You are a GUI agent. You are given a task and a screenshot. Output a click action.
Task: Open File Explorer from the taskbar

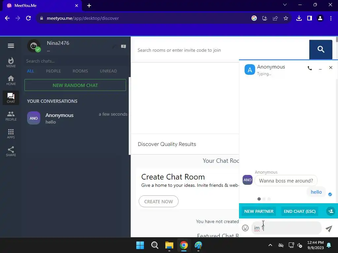click(x=169, y=245)
